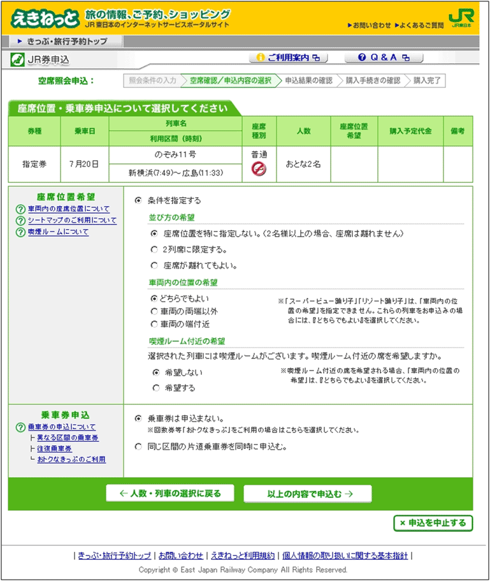Image resolution: width=490 pixels, height=581 pixels.
Task: Open 喫煙ルームについて link
Action: coord(59,232)
